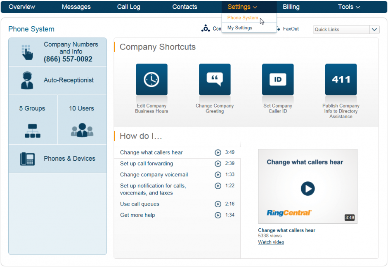Screen dimensions: 388x267
Task: Choose My Settings from the dropdown menu
Action: pyautogui.click(x=240, y=28)
